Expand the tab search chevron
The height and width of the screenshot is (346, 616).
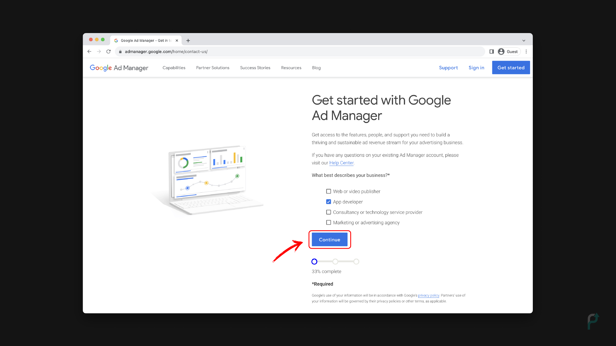524,40
